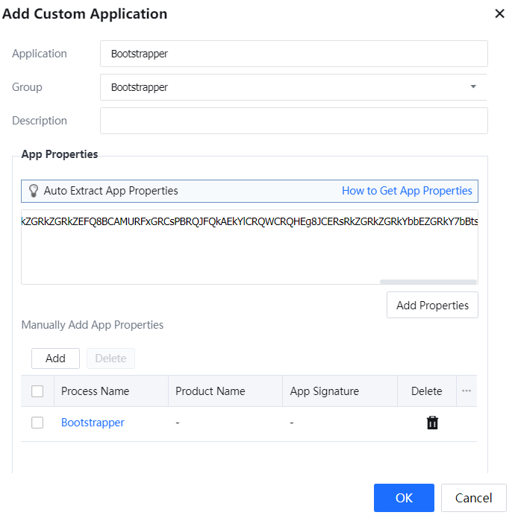This screenshot has width=515, height=518.
Task: Click the horizontal scrollbar in properties box
Action: pos(428,282)
